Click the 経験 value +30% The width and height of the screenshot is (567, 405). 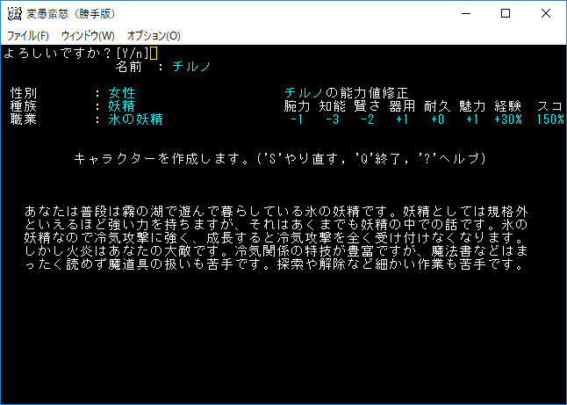click(507, 119)
